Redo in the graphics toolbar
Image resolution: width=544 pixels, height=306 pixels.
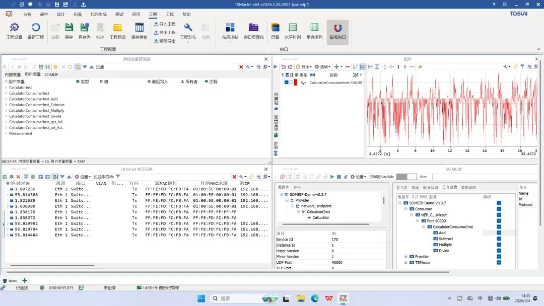[290, 67]
